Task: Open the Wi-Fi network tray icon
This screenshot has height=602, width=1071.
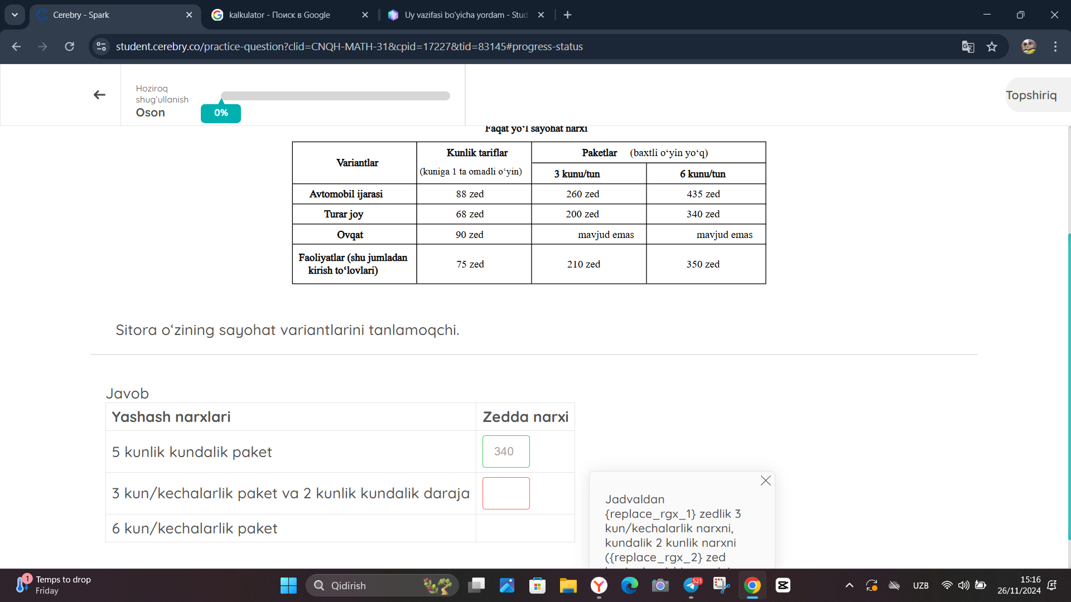Action: click(947, 585)
